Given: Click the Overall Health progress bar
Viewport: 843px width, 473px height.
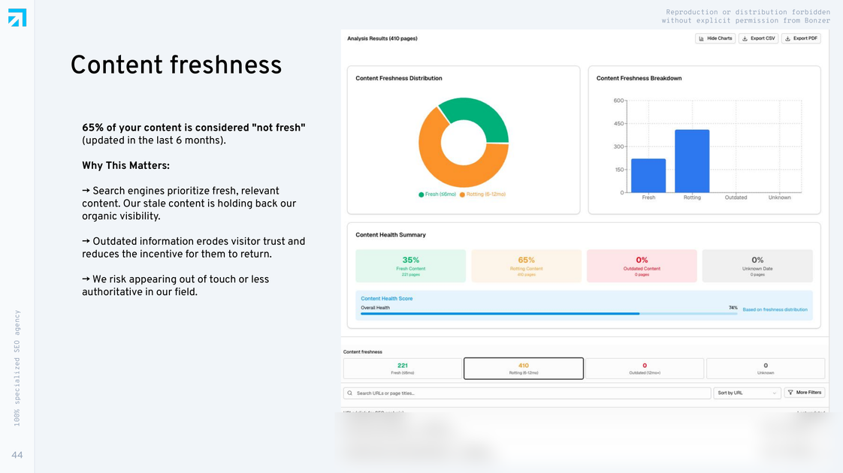Looking at the screenshot, I should click(549, 313).
